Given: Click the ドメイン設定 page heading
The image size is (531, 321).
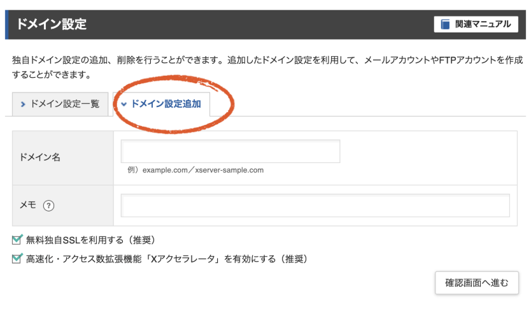Looking at the screenshot, I should [52, 25].
